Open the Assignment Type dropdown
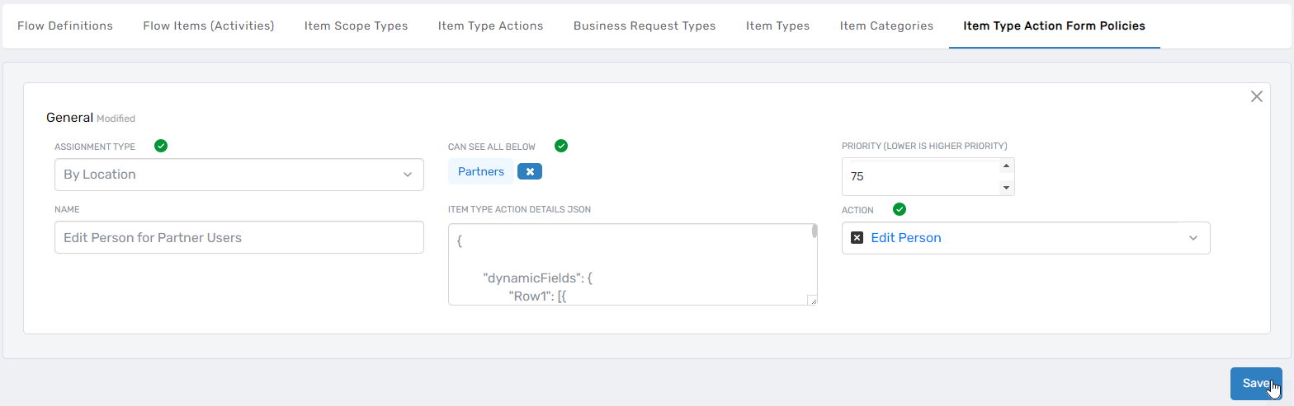The height and width of the screenshot is (406, 1294). coord(238,175)
